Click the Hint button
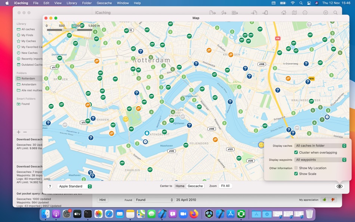Viewport: 355px width, 222px height. coord(102,200)
